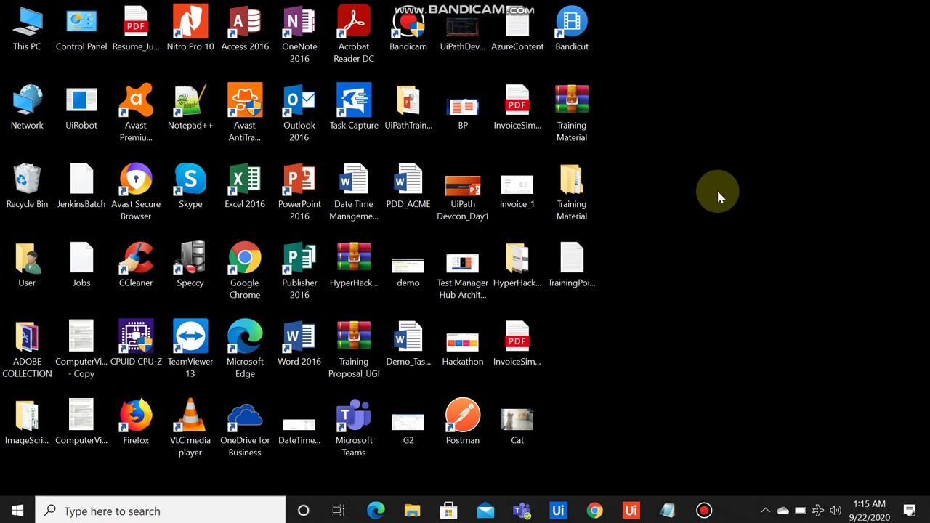Open Publisher 2016 shortcut
This screenshot has width=930, height=523.
(x=299, y=270)
